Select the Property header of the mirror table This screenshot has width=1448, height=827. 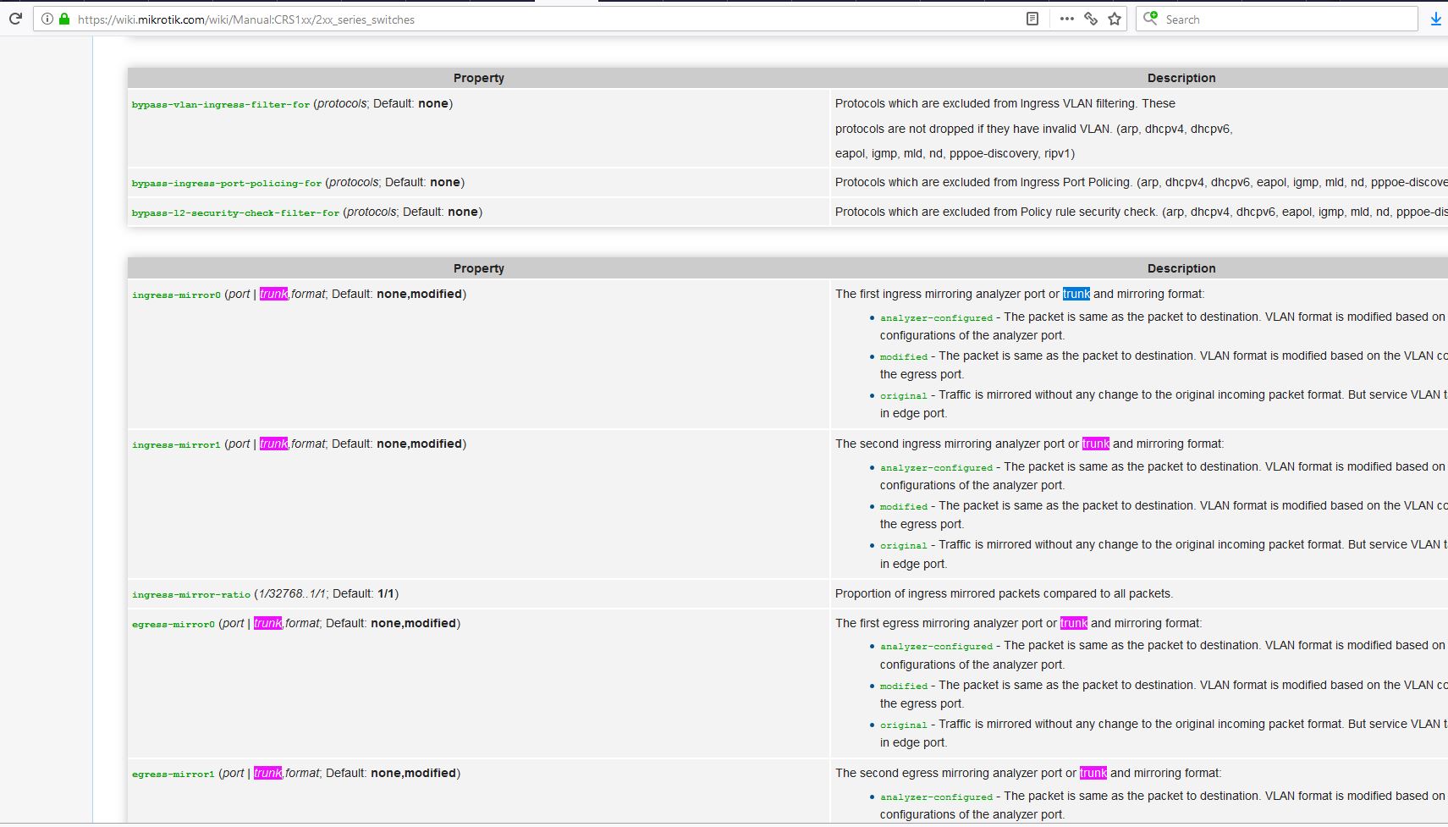tap(479, 268)
